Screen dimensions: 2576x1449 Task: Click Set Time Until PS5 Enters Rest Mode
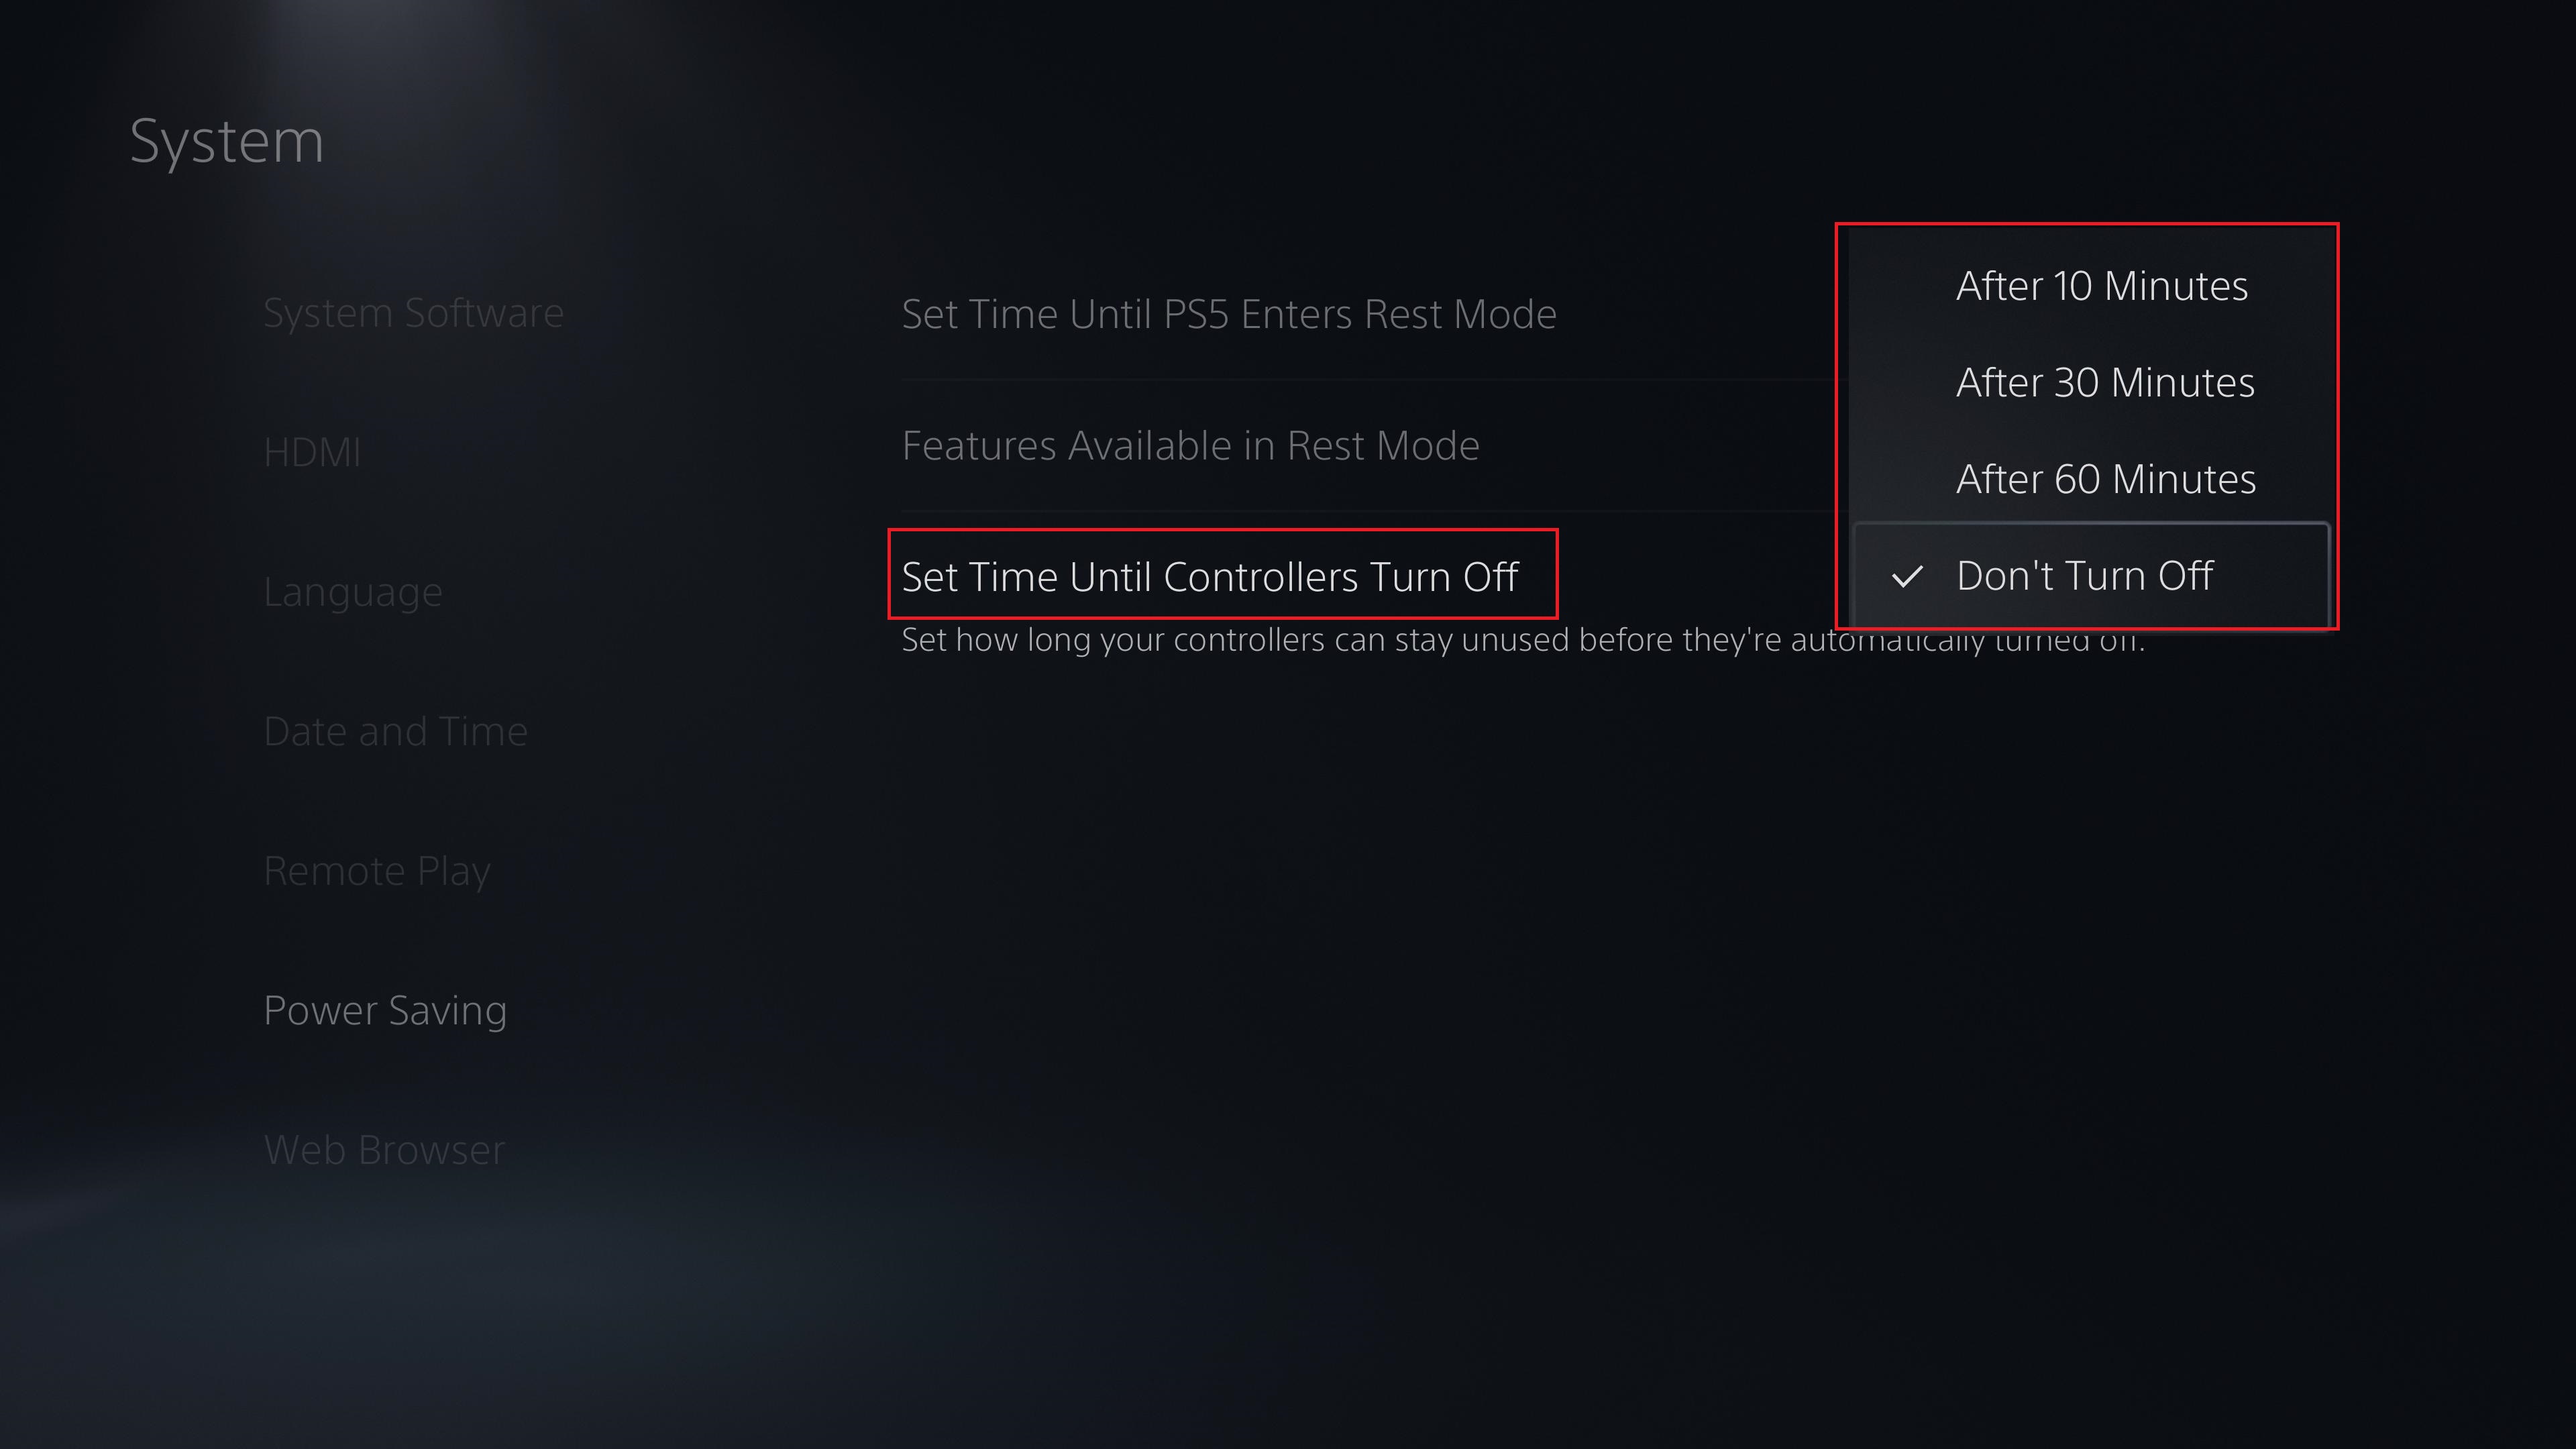pos(1228,313)
